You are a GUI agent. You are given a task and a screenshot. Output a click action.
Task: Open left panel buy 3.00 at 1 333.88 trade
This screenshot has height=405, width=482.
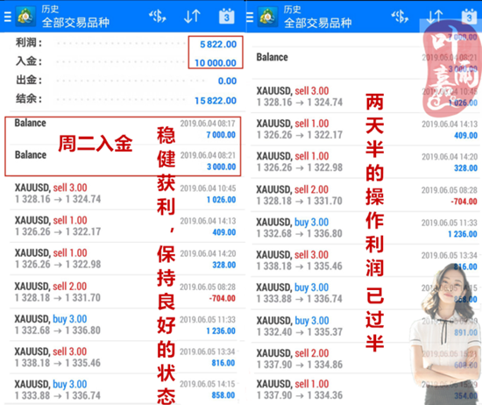(125, 389)
